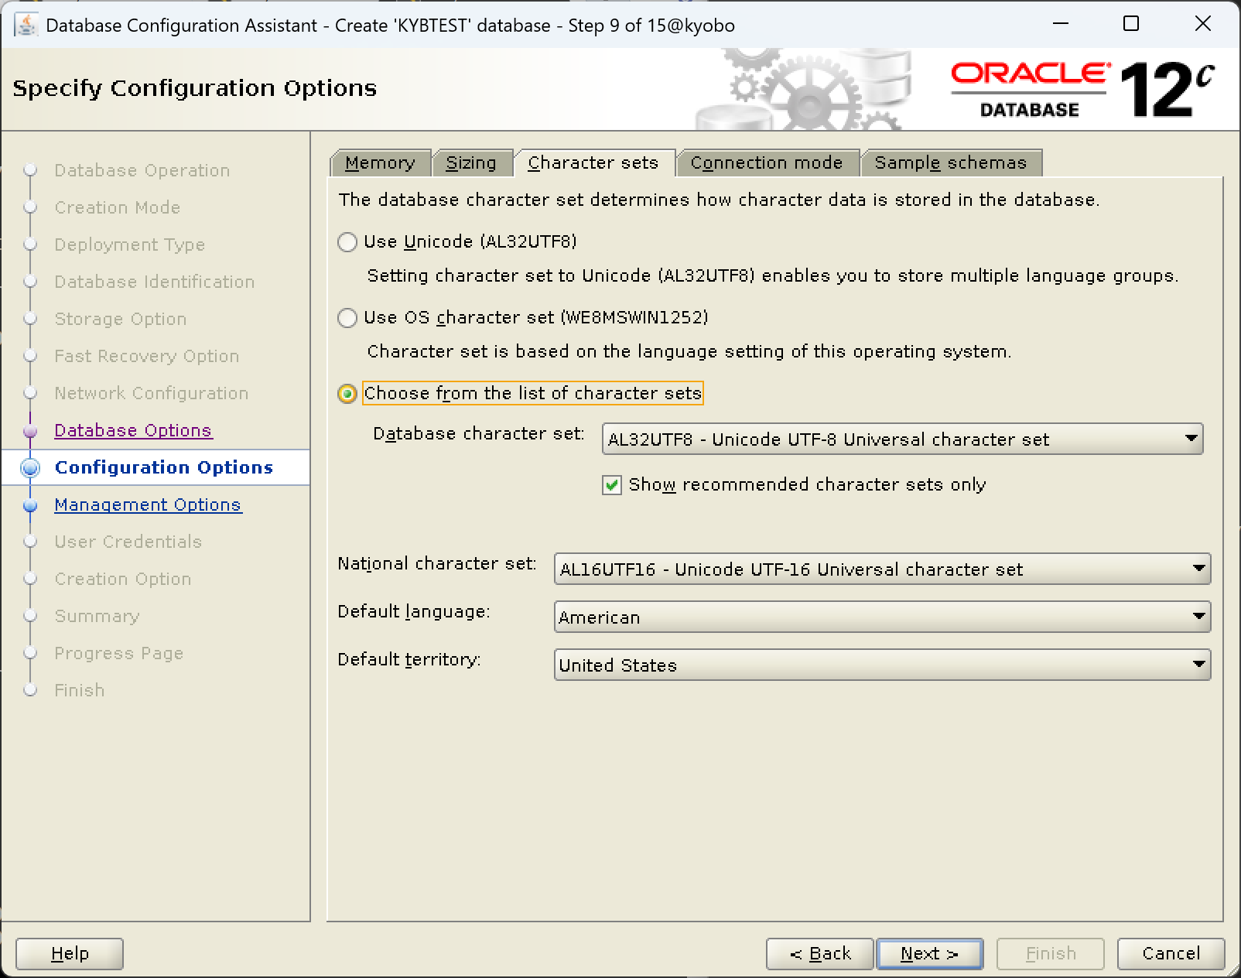Expand the National character set dropdown
The image size is (1241, 978).
tap(882, 569)
